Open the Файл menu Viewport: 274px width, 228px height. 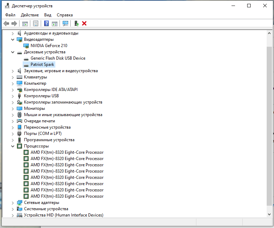[10, 15]
